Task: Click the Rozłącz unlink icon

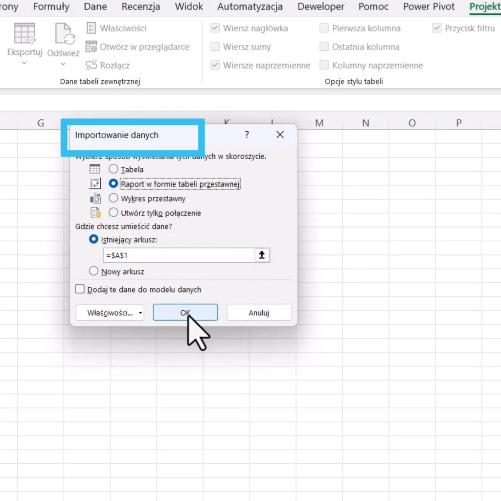Action: point(91,65)
